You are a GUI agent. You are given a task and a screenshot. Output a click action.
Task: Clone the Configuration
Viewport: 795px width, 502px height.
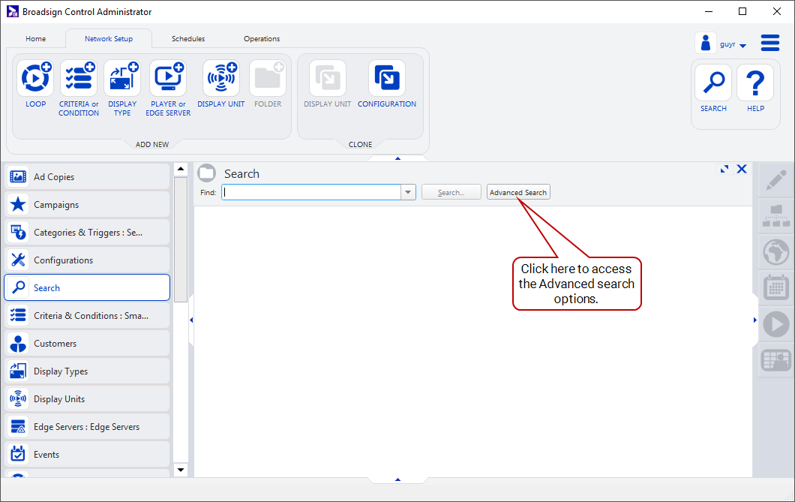[x=387, y=79]
